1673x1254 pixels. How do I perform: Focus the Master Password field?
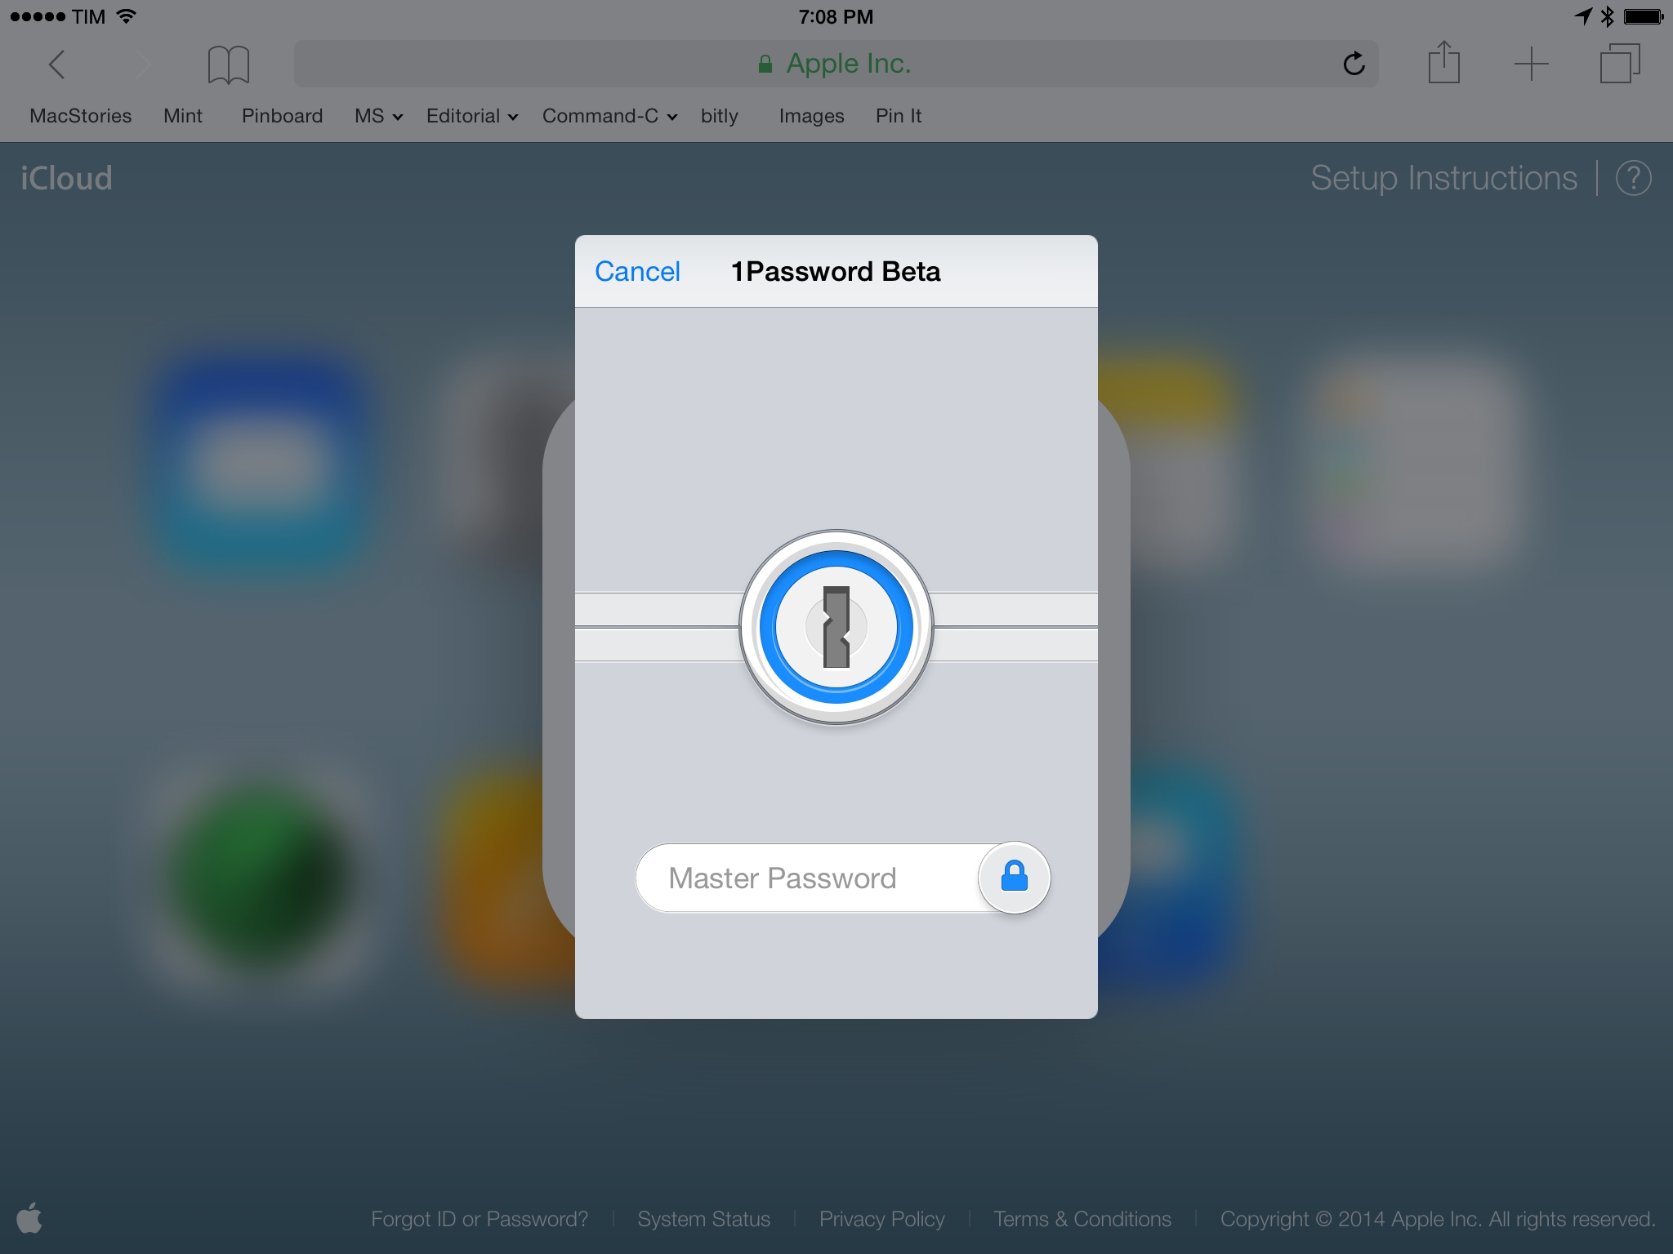(809, 878)
